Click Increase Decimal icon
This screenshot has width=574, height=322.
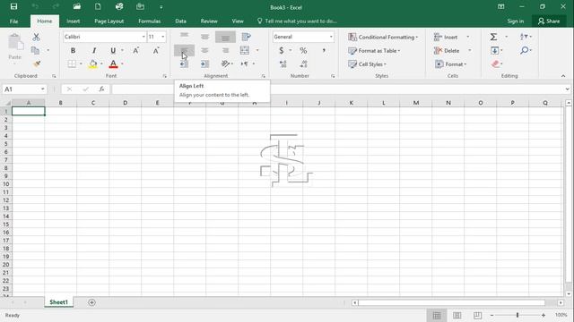click(283, 64)
